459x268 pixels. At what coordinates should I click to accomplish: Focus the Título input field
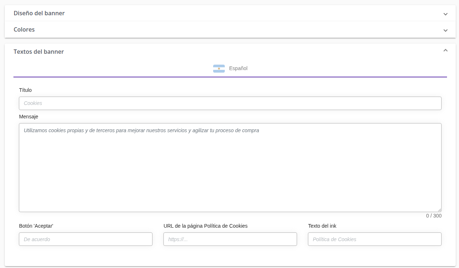point(230,103)
